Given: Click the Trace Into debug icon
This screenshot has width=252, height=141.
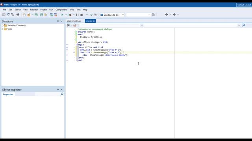Looking at the screenshot, I should 87,15.
